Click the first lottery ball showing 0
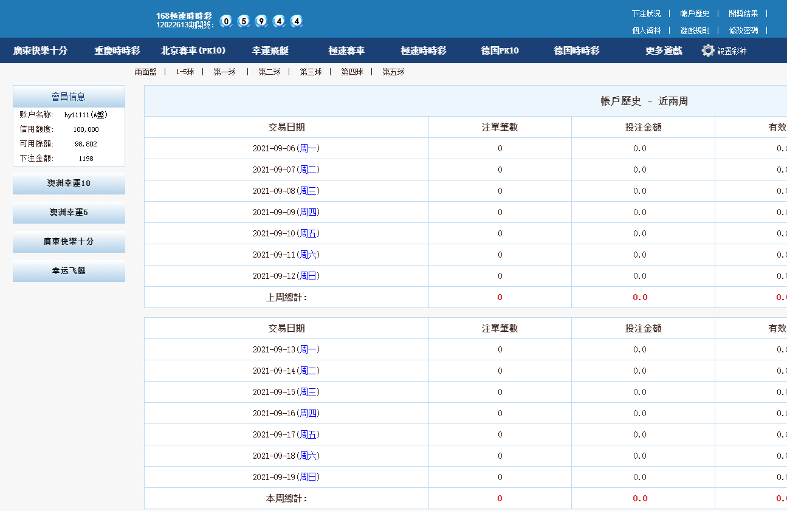This screenshot has height=511, width=787. click(x=226, y=21)
